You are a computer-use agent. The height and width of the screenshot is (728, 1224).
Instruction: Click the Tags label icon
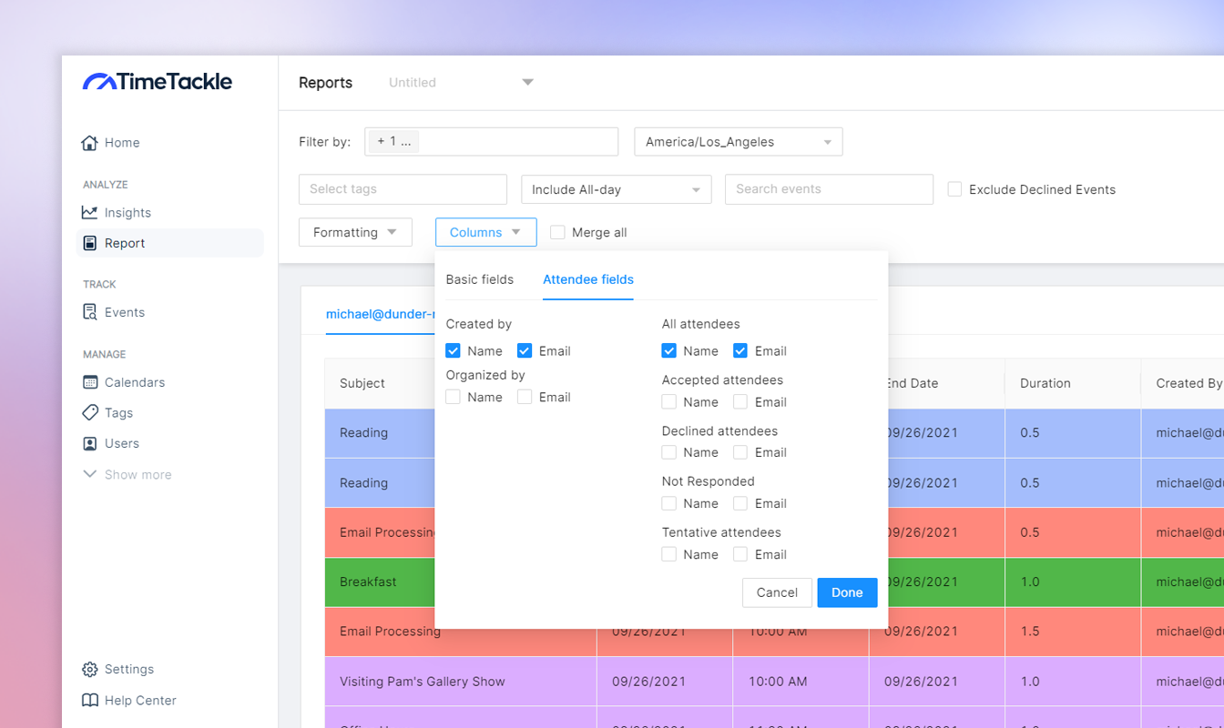tap(89, 412)
